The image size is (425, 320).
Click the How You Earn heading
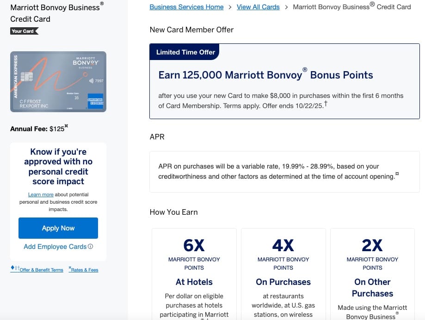(x=173, y=212)
